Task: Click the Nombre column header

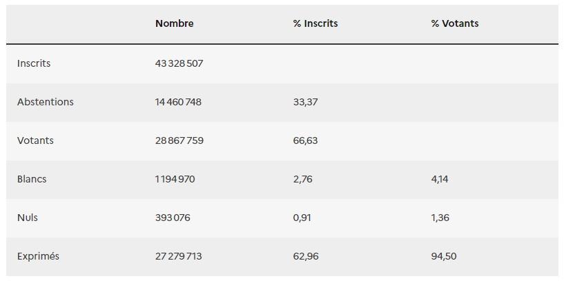Action: pos(175,23)
